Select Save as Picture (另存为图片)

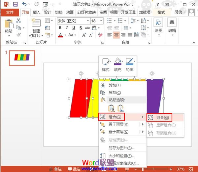(x=122, y=148)
